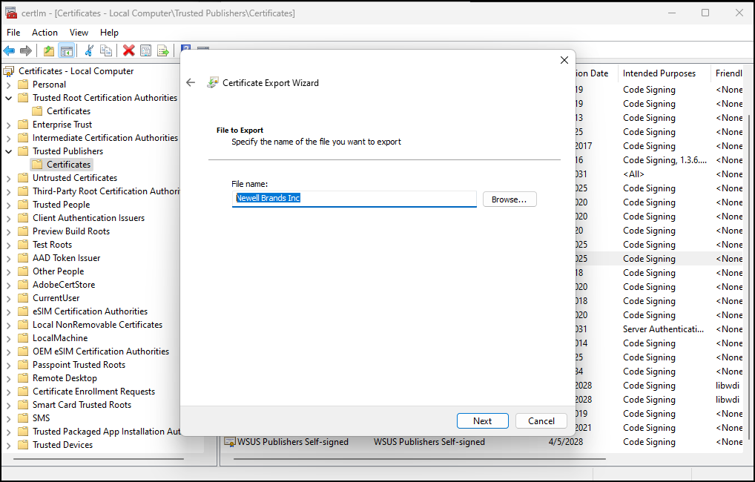This screenshot has height=482, width=755.
Task: Go back using the wizard's back arrow
Action: click(191, 83)
